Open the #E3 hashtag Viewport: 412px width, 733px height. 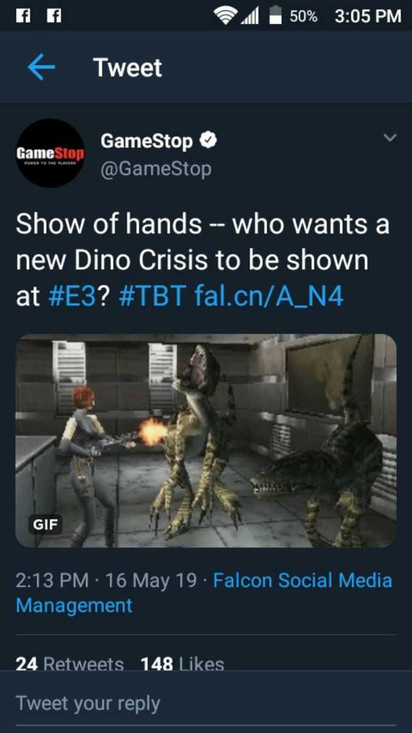pos(71,297)
